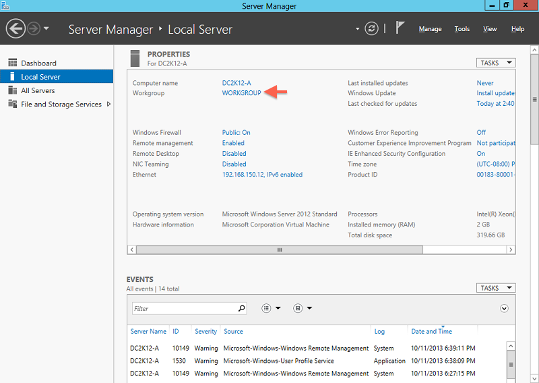Screen dimensions: 539x383
Task: Open the View menu
Action: tap(490, 29)
